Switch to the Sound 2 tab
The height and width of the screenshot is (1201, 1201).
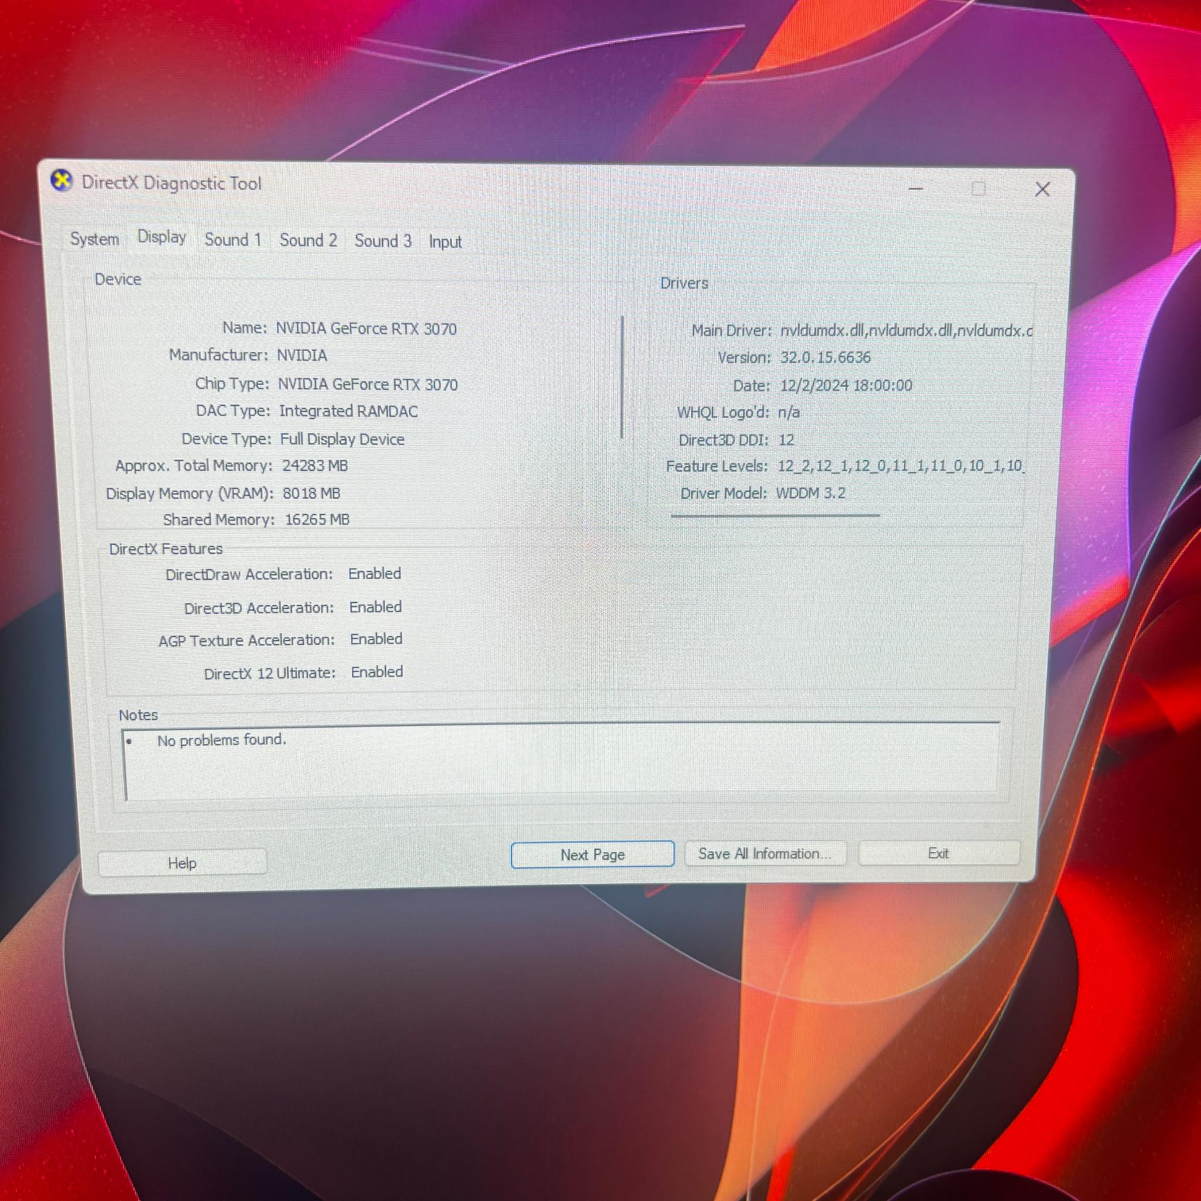click(x=308, y=240)
